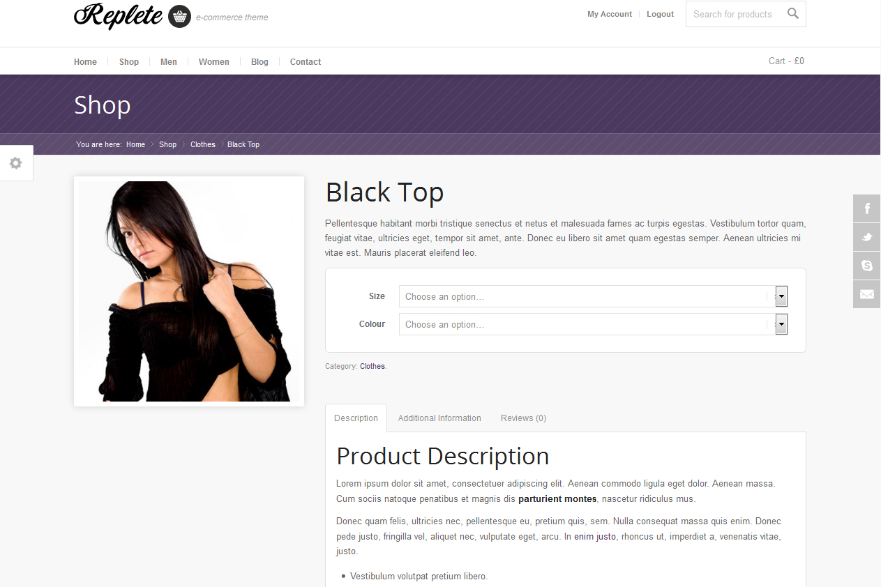
Task: Open the Reviews (0) tab
Action: click(523, 418)
